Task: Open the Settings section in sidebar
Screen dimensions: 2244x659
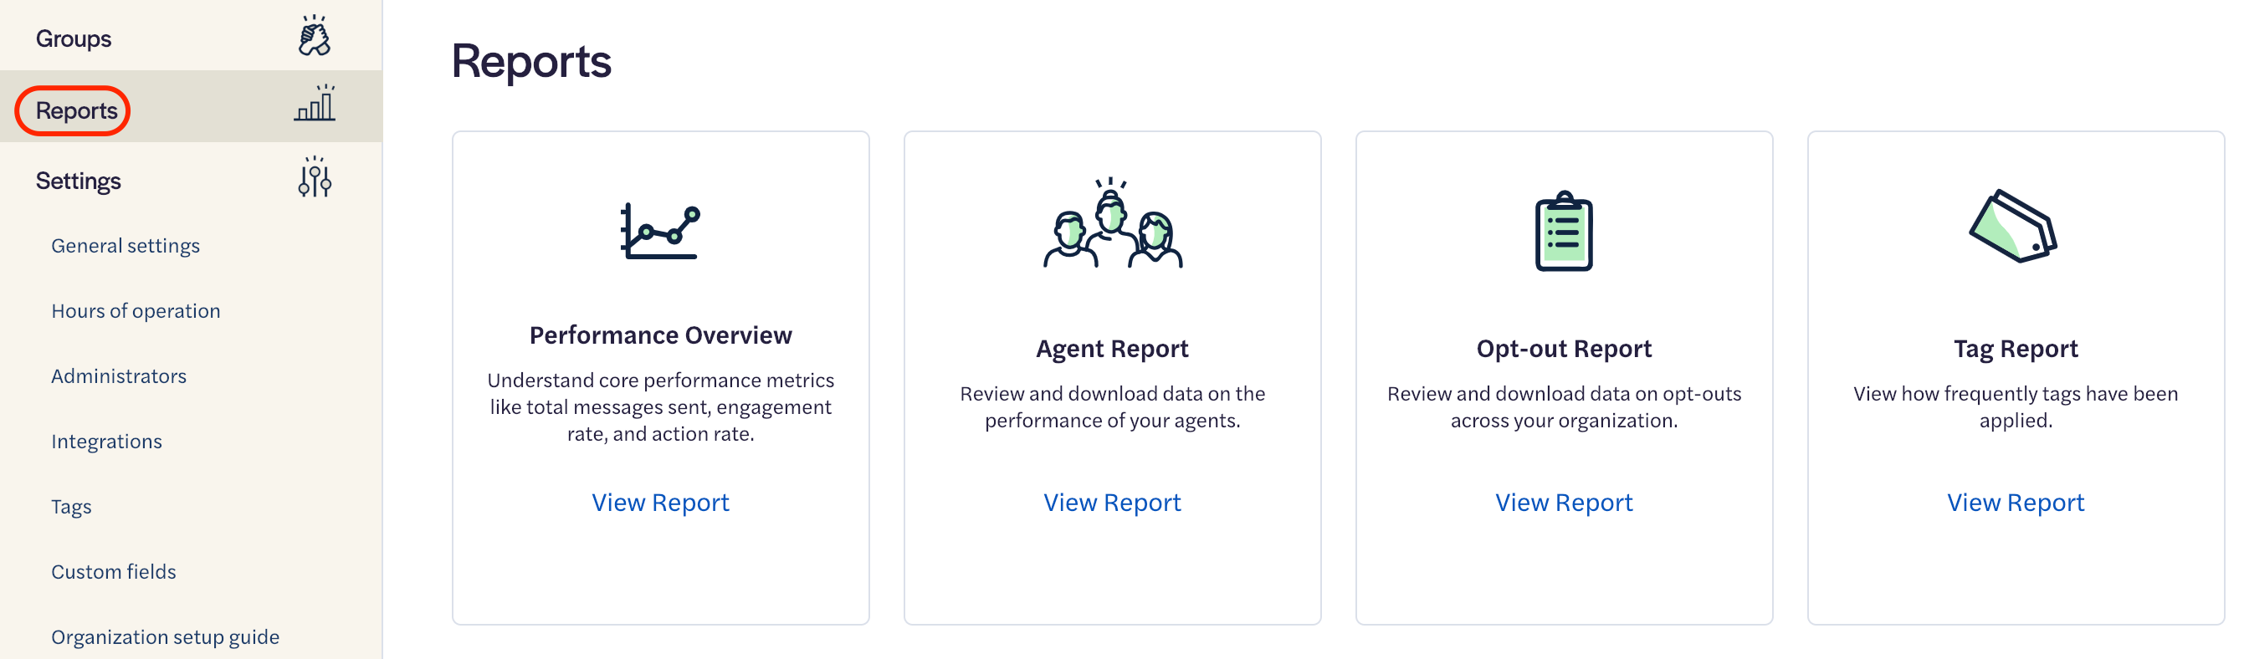Action: pyautogui.click(x=79, y=181)
